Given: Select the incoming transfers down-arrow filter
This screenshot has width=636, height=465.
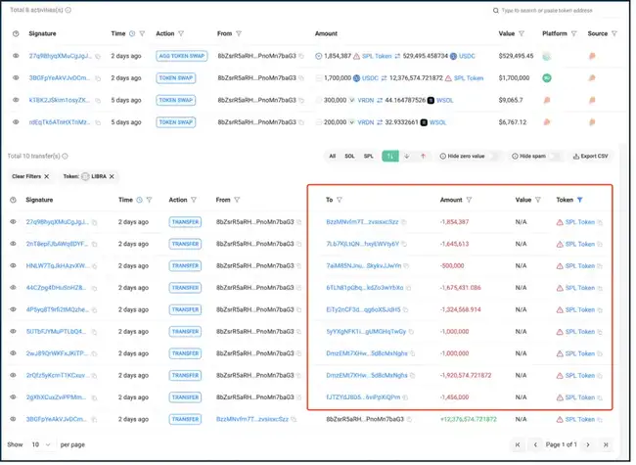Looking at the screenshot, I should [x=406, y=156].
